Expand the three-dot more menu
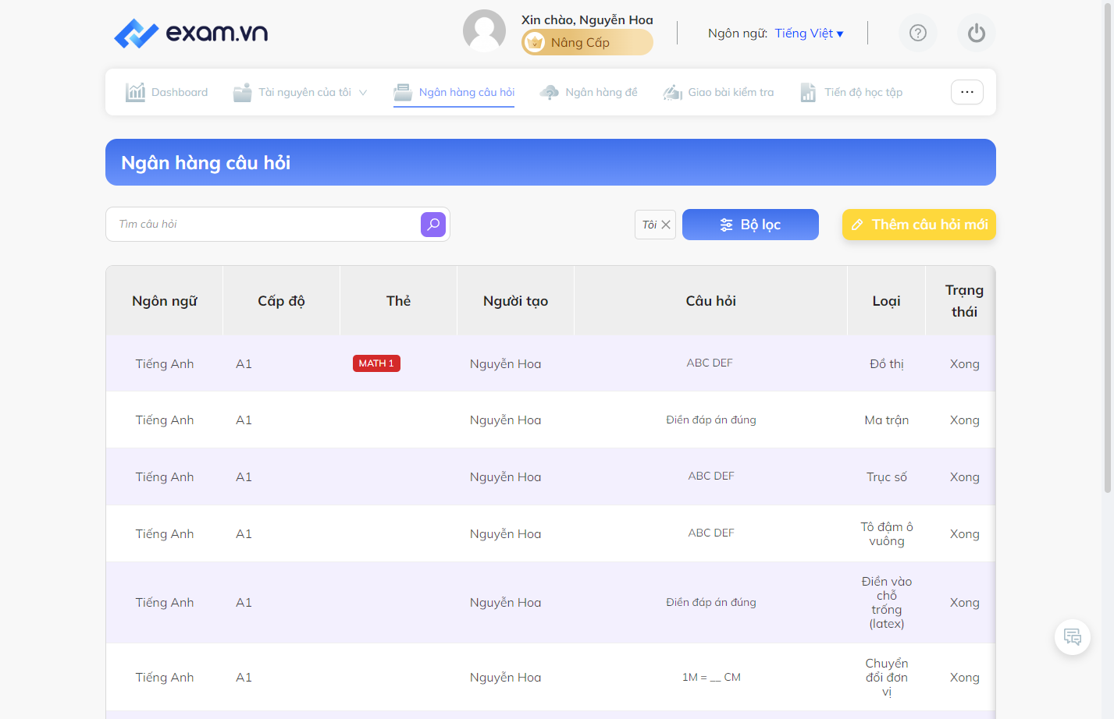Image resolution: width=1114 pixels, height=719 pixels. [x=967, y=92]
